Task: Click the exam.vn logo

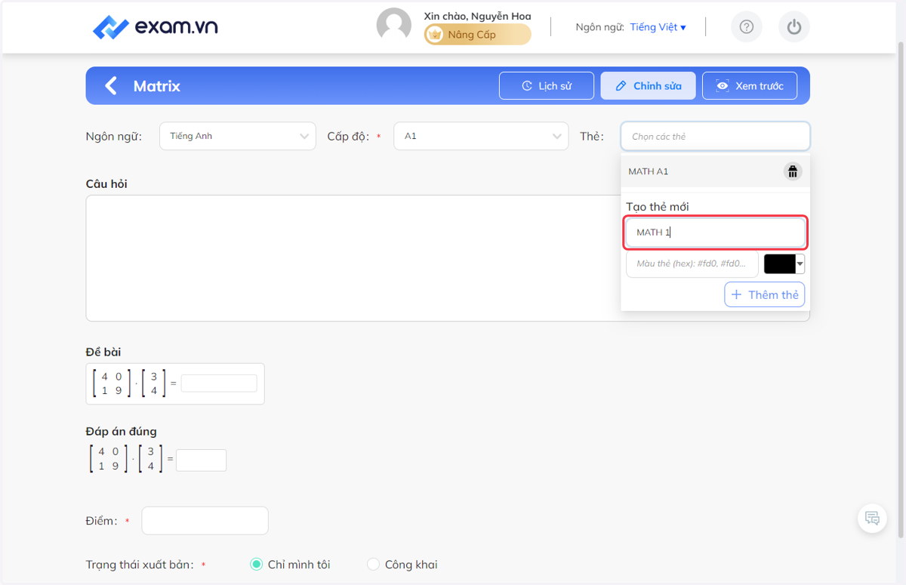Action: tap(156, 27)
